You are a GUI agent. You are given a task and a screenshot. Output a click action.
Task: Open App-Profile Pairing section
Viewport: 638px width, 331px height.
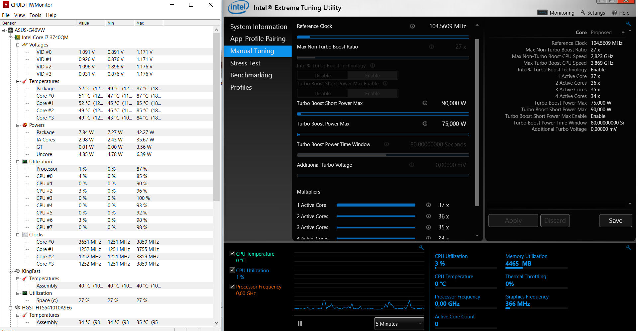point(258,39)
